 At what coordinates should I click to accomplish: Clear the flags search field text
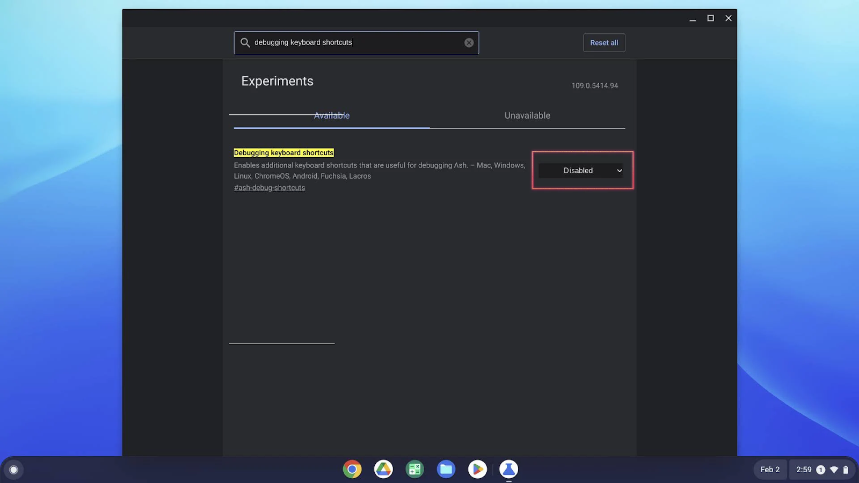click(x=469, y=43)
